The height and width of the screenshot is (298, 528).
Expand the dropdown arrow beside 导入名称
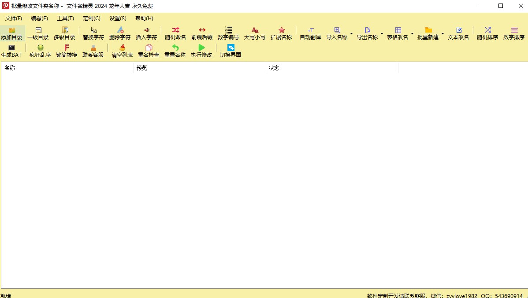point(351,34)
